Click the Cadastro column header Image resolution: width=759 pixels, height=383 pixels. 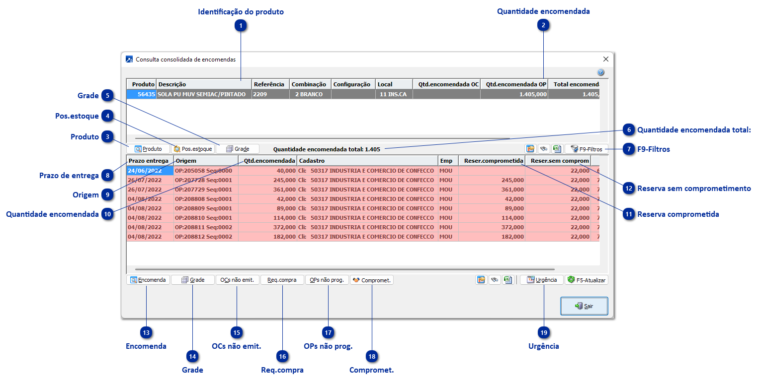(x=367, y=161)
